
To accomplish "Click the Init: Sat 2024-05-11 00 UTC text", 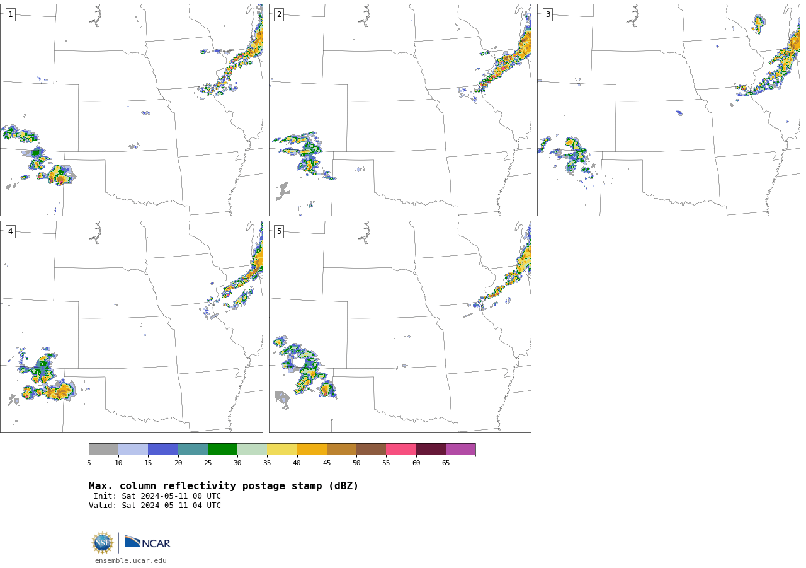I will click(x=157, y=496).
